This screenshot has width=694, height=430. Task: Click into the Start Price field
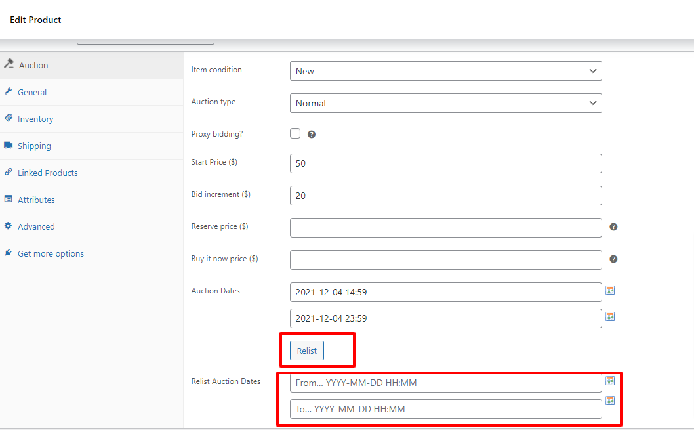coord(445,163)
